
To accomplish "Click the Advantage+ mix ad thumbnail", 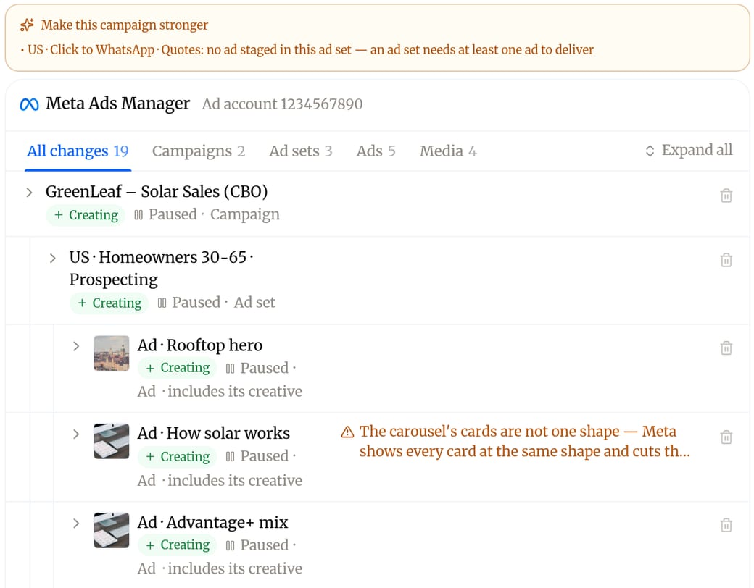I will (112, 530).
